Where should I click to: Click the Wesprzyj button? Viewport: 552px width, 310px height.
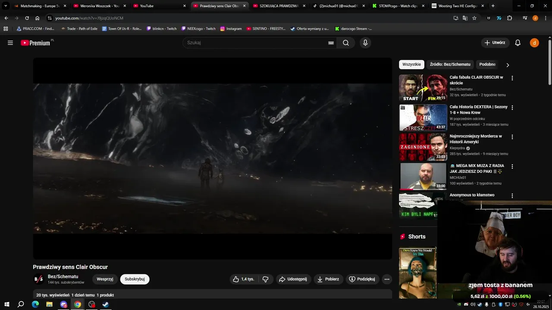point(105,279)
